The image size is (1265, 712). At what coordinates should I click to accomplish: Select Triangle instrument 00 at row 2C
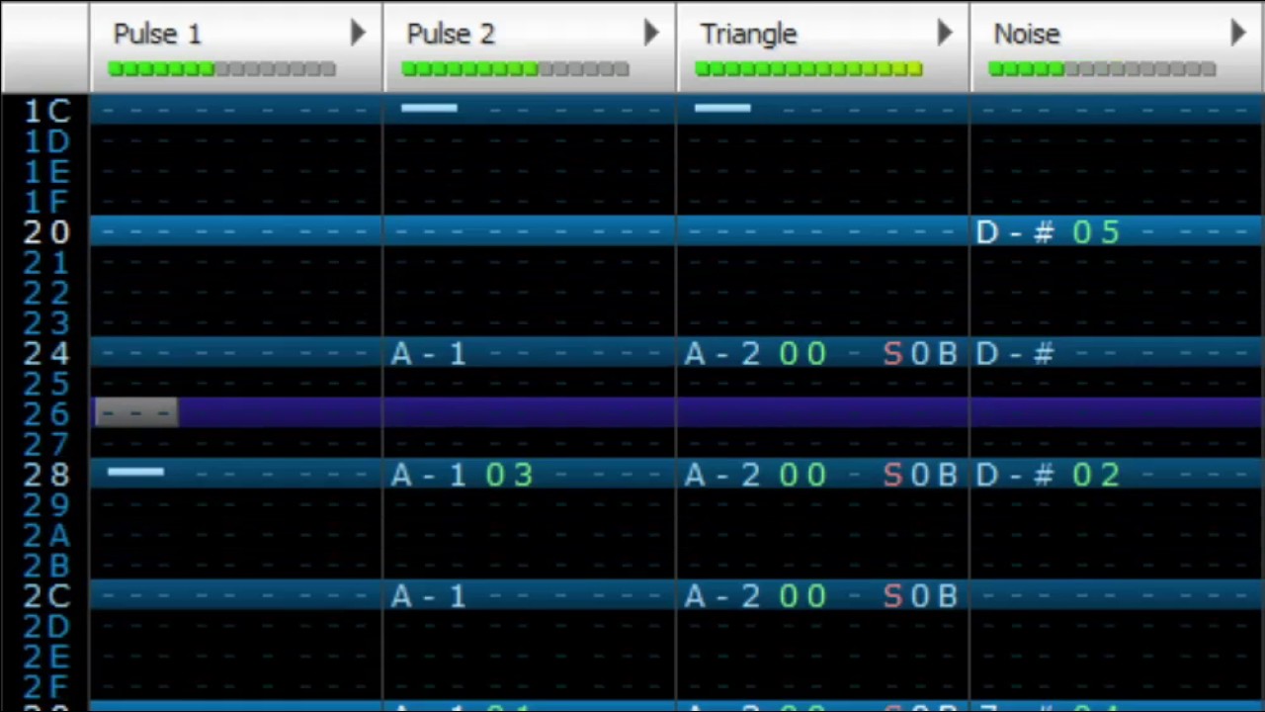coord(802,597)
